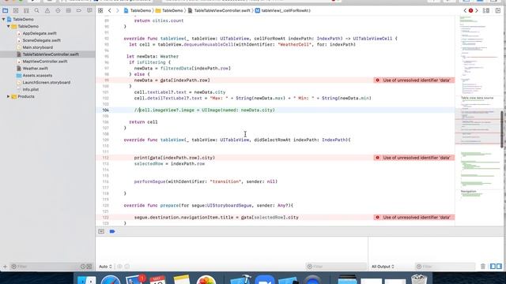Open the Issue navigator warning icon
This screenshot has height=284, width=506.
47,10
